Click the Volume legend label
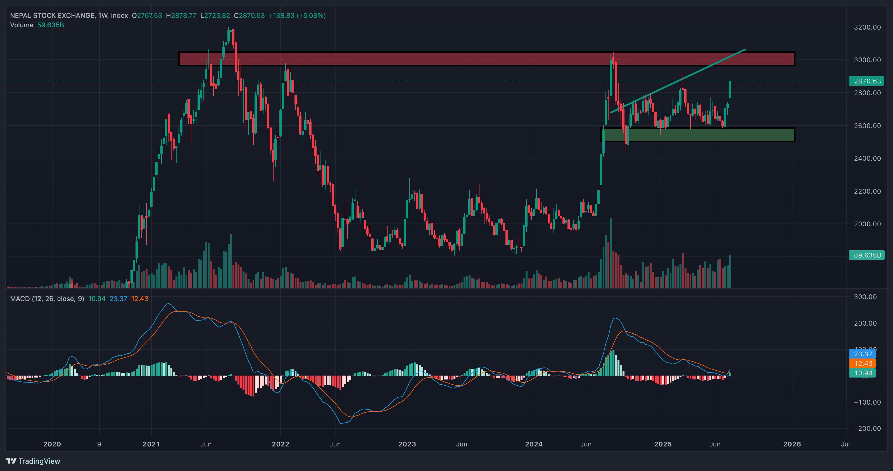 22,25
